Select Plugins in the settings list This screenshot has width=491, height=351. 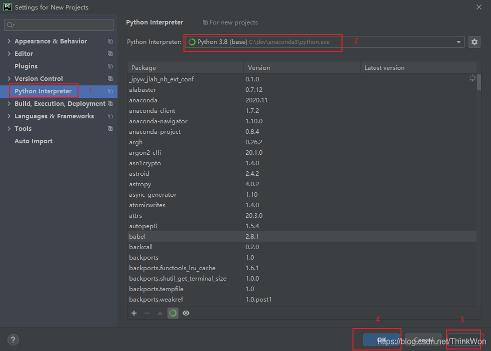click(26, 66)
